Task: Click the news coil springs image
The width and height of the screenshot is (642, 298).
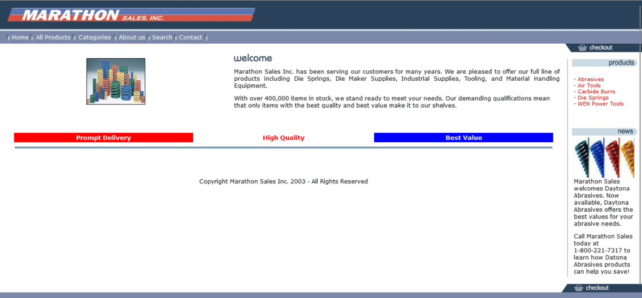Action: coord(604,158)
